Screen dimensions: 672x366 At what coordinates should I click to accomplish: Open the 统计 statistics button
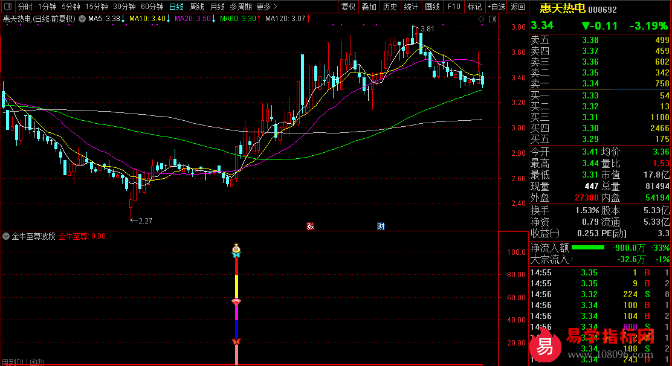pos(411,7)
